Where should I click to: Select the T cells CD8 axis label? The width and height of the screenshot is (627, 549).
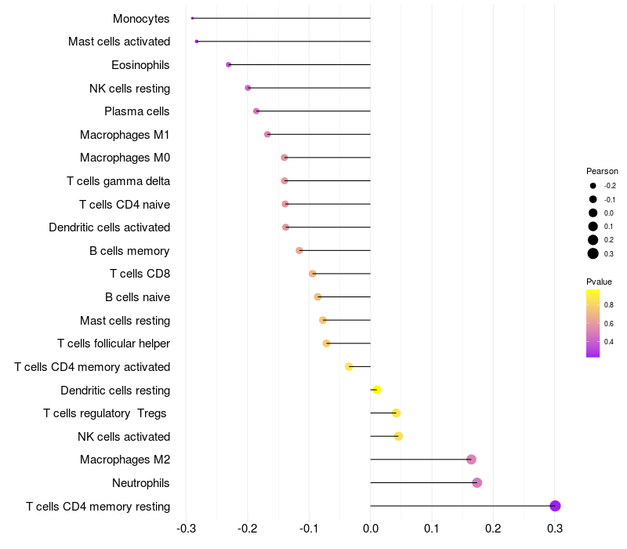coord(140,274)
